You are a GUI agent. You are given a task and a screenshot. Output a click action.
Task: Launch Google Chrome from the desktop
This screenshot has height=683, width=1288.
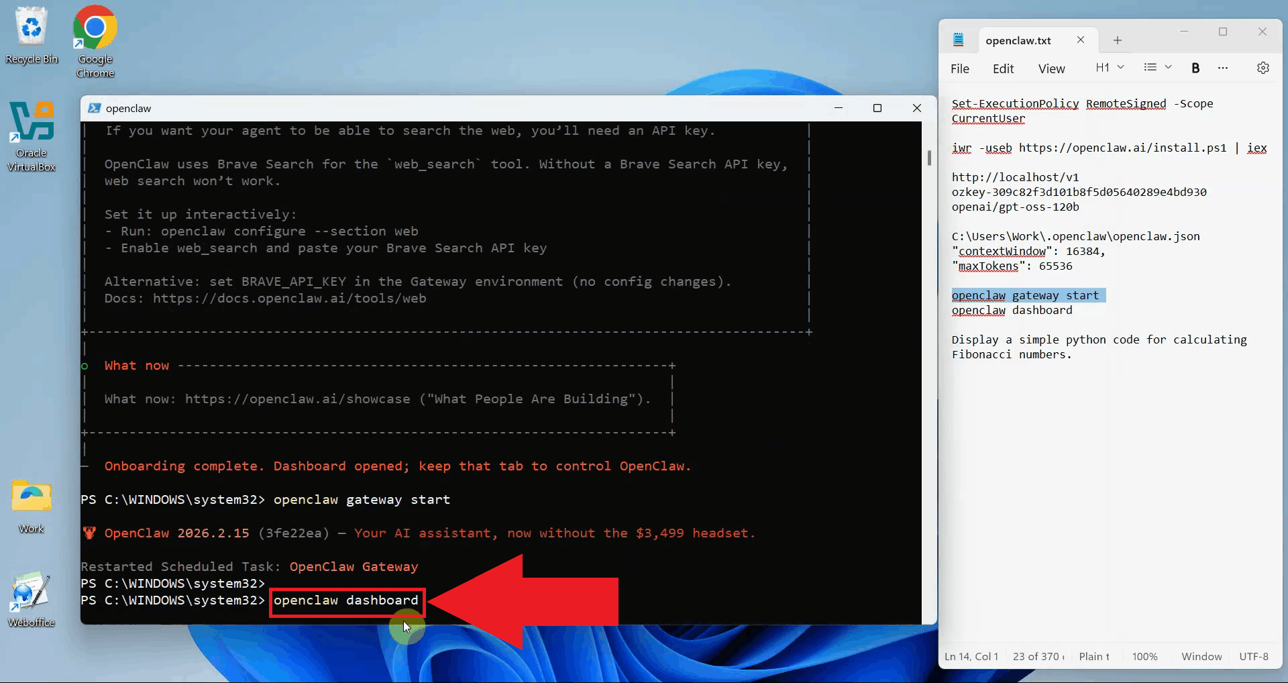click(x=95, y=39)
